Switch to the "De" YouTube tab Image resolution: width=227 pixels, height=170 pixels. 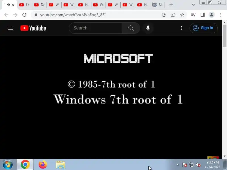click(39, 5)
